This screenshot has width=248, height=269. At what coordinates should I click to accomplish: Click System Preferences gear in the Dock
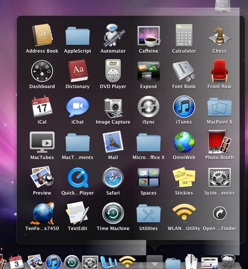(90, 263)
